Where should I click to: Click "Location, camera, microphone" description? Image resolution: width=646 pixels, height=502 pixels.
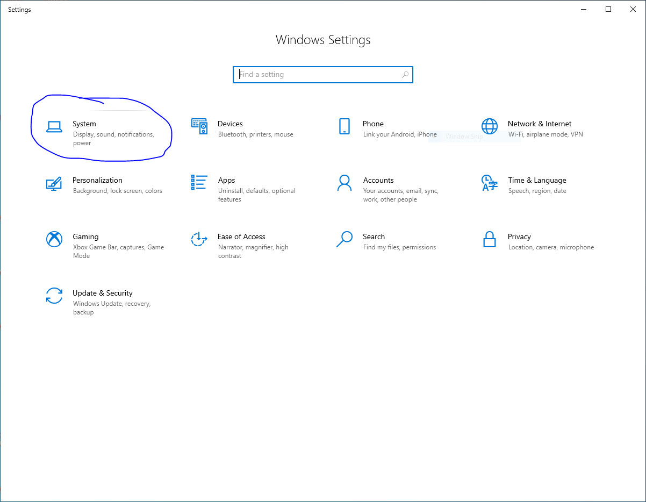click(551, 247)
